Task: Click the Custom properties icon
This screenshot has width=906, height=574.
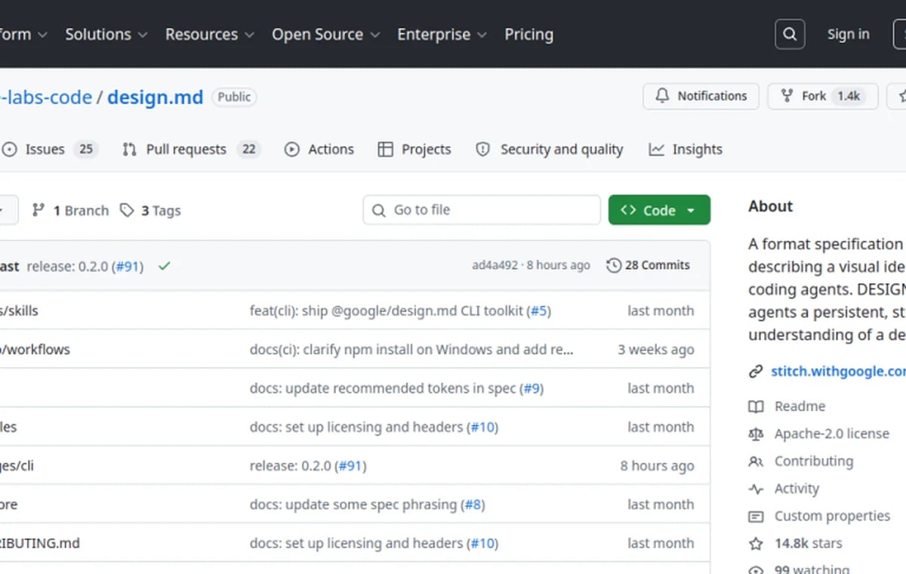Action: pos(756,517)
